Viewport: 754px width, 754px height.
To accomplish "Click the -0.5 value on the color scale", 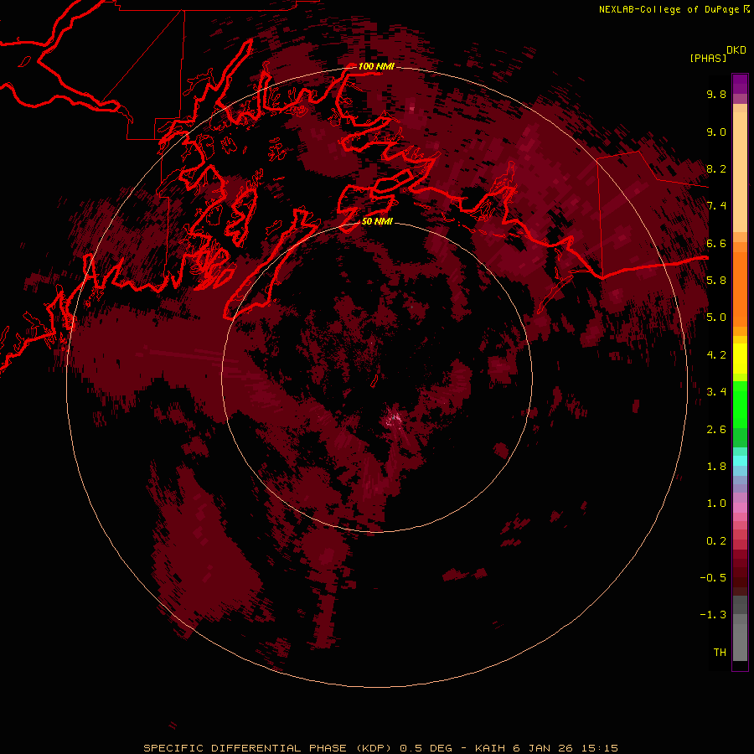I will pos(713,577).
